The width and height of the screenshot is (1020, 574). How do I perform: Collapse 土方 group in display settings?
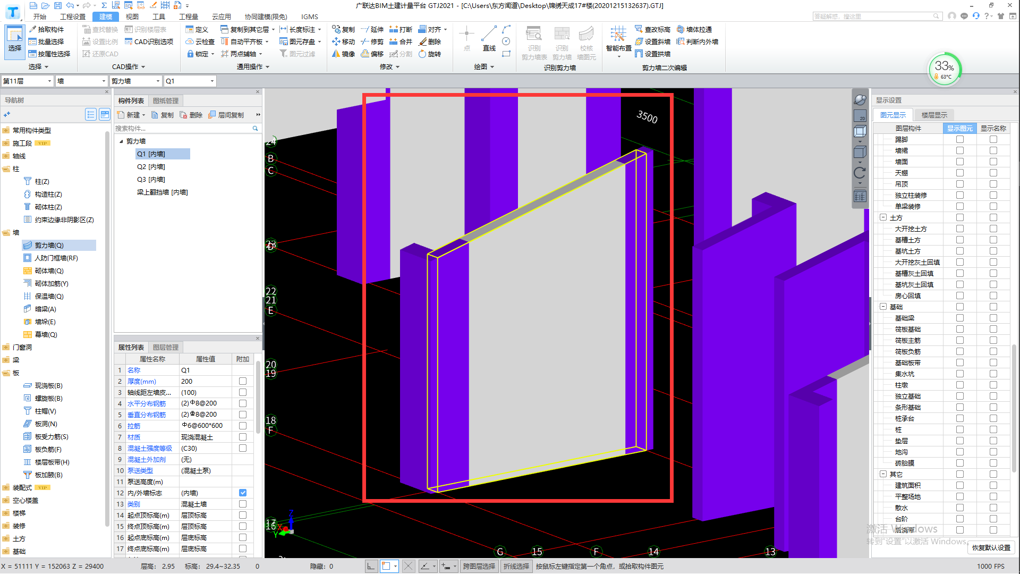pyautogui.click(x=883, y=217)
